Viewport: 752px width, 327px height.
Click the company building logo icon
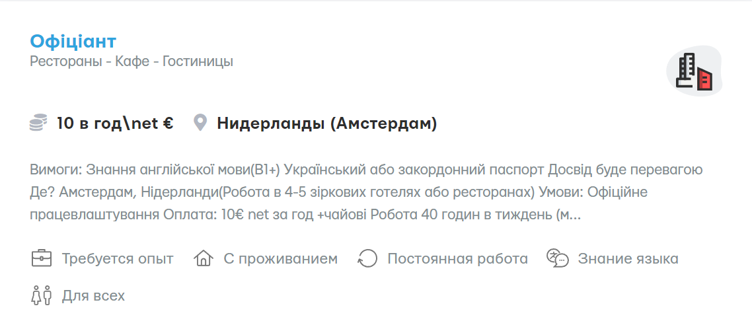[695, 71]
